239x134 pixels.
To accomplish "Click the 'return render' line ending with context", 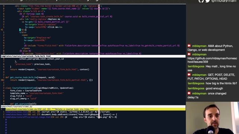I will click(x=50, y=70).
